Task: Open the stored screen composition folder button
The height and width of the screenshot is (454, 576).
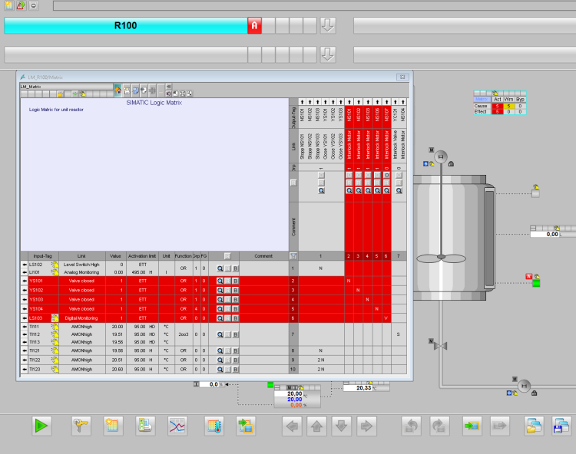Action: [x=534, y=426]
